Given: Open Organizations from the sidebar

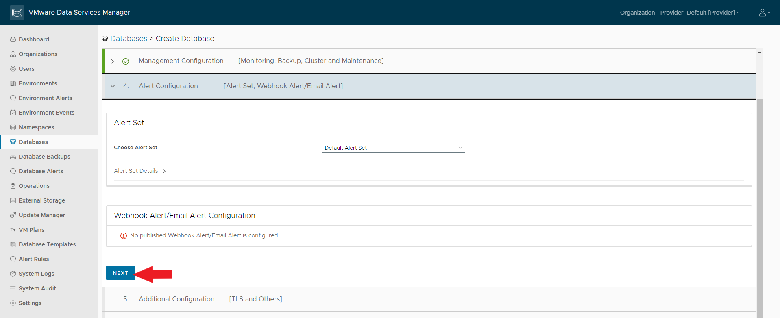Looking at the screenshot, I should [x=38, y=54].
